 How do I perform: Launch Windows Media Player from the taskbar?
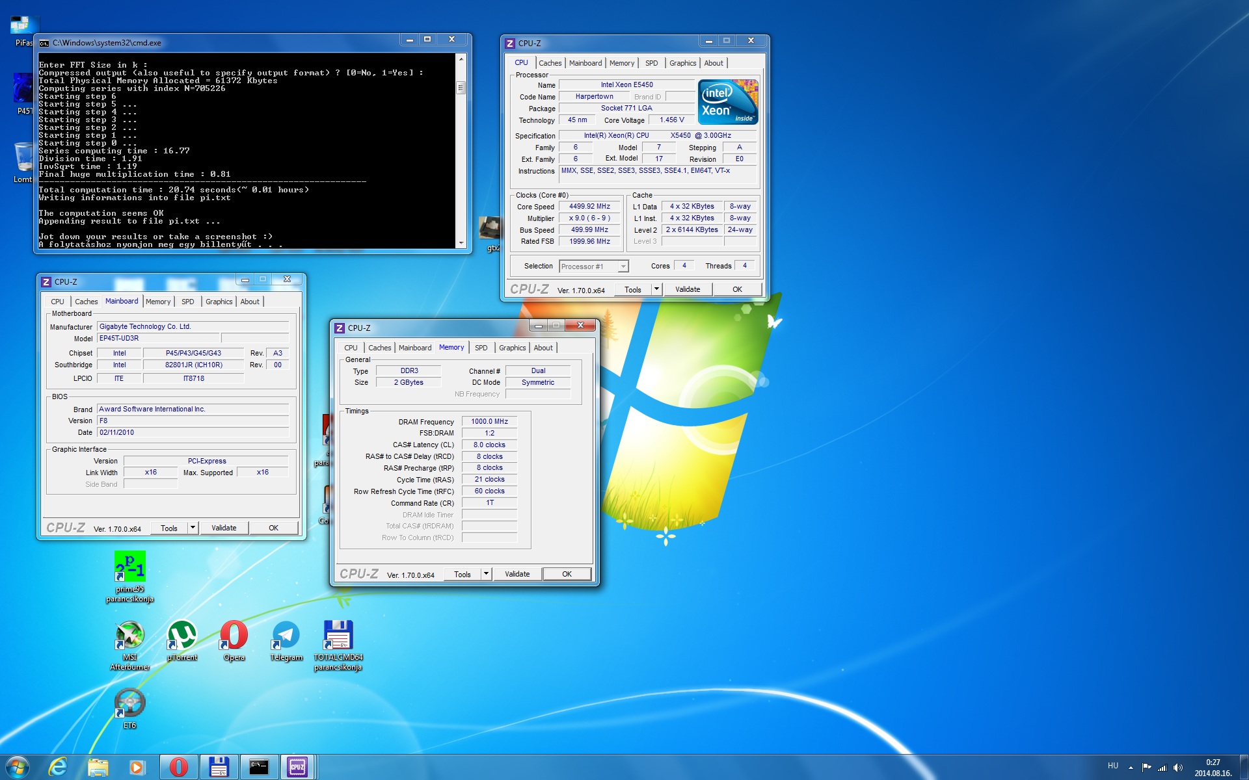click(x=137, y=767)
